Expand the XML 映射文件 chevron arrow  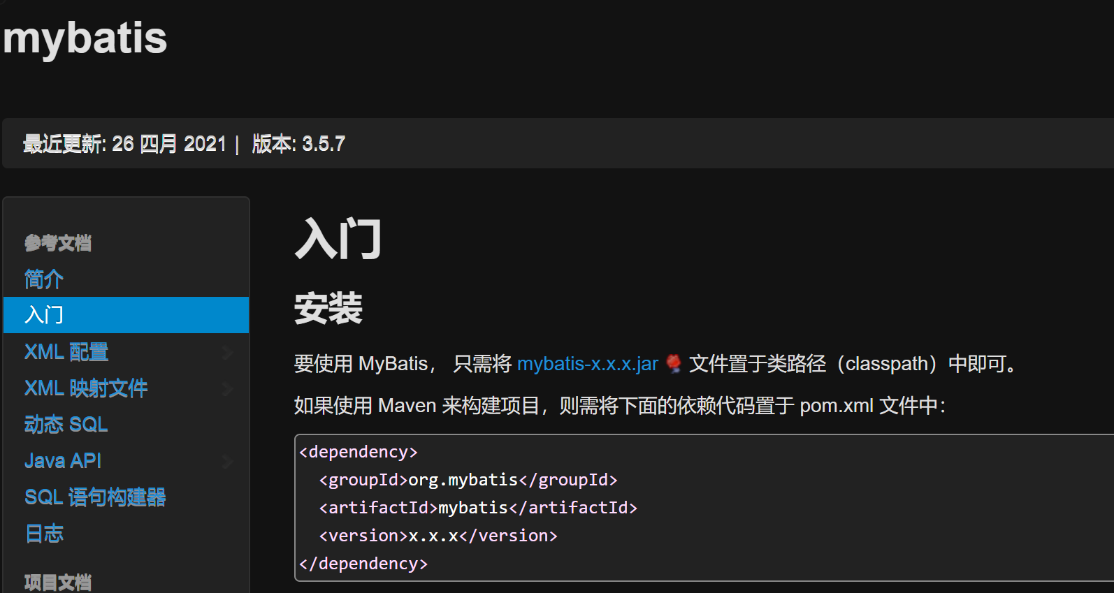(x=227, y=389)
